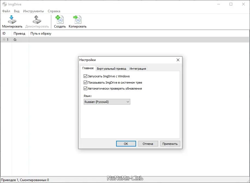Viewport: 250px width, 183px height.
Task: Open the Файл menu
Action: click(6, 11)
